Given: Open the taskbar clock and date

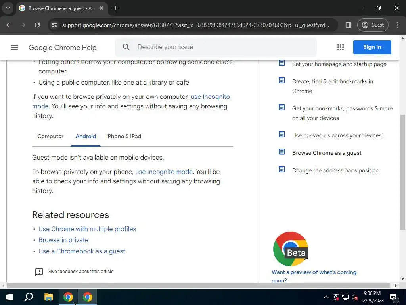Looking at the screenshot, I should click(x=372, y=297).
